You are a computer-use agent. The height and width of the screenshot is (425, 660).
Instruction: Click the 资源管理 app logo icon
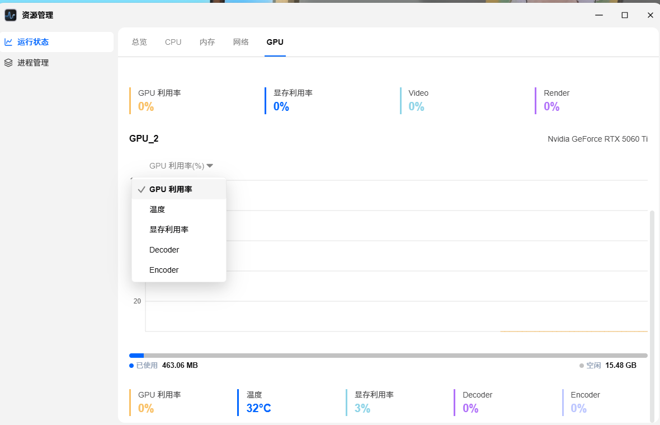(x=11, y=15)
